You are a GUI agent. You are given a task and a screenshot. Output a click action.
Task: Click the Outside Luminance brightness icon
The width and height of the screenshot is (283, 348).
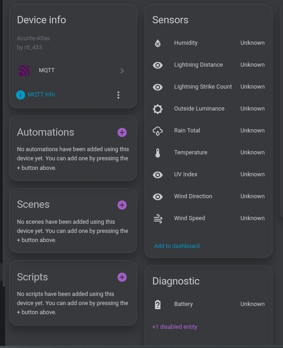(x=158, y=109)
